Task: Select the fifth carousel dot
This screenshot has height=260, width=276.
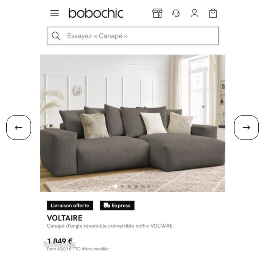Action: pos(143,186)
